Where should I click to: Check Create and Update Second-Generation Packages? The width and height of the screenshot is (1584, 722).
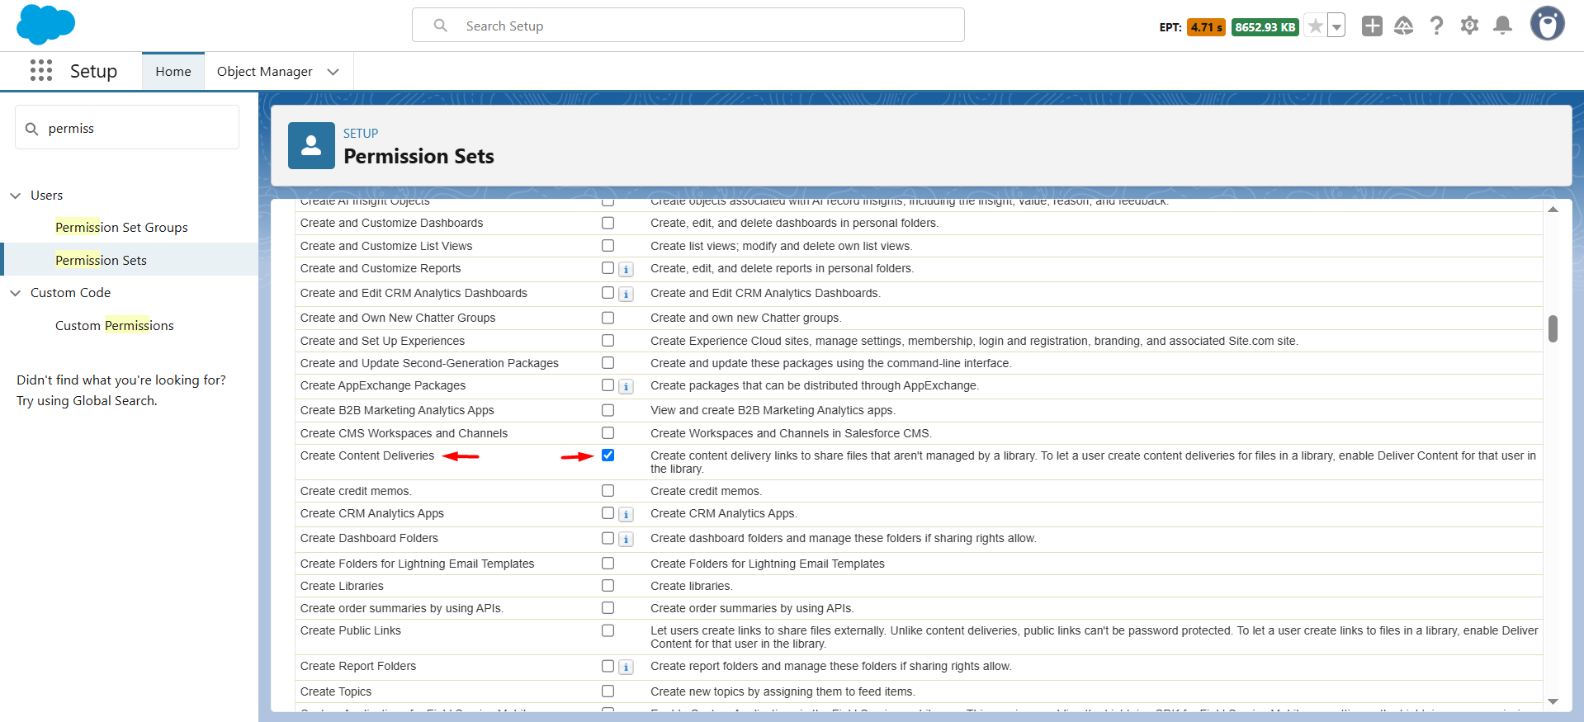[x=608, y=362]
